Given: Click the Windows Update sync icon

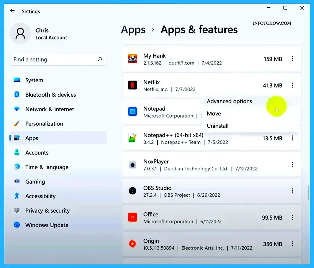Looking at the screenshot, I should click(x=17, y=225).
